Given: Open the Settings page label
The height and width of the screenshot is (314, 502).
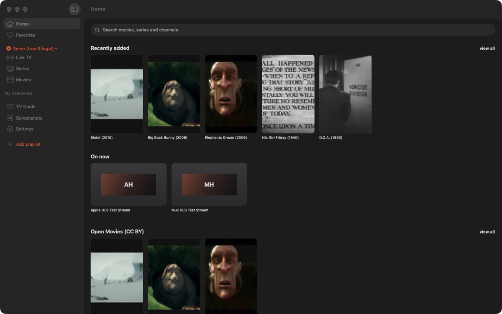Looking at the screenshot, I should pos(25,129).
